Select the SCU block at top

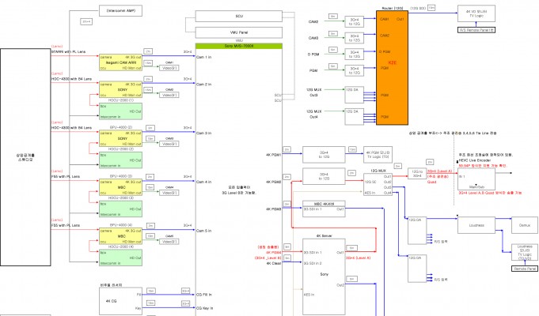point(239,16)
